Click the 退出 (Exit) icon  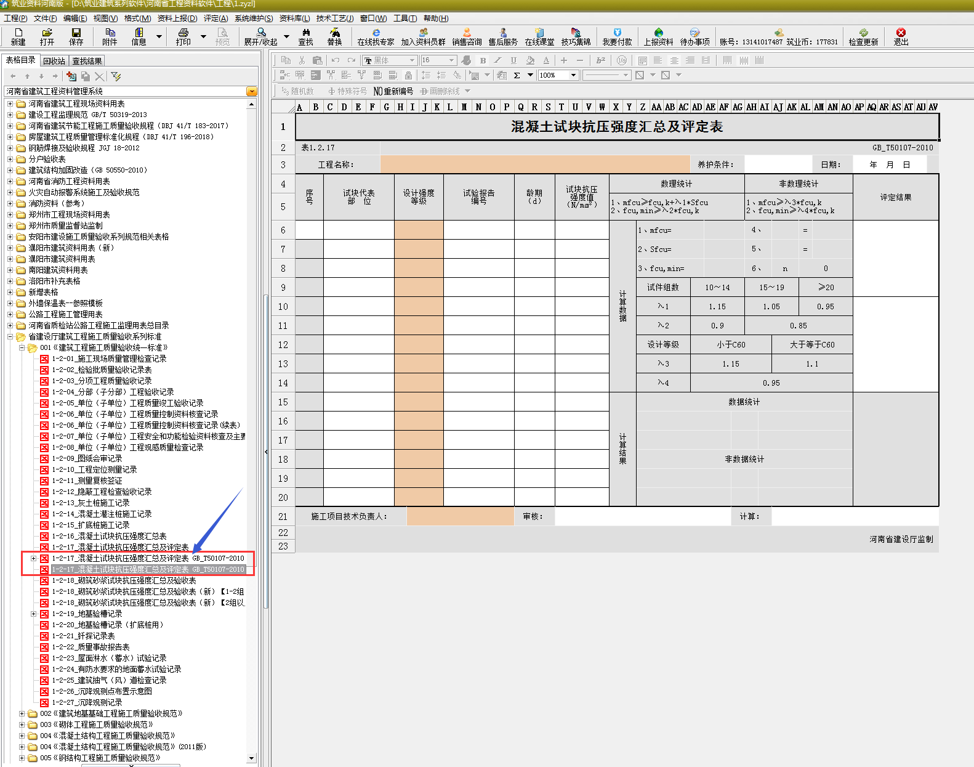[x=901, y=36]
